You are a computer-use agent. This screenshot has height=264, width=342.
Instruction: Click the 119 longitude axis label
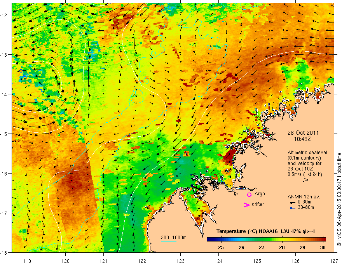27,261
